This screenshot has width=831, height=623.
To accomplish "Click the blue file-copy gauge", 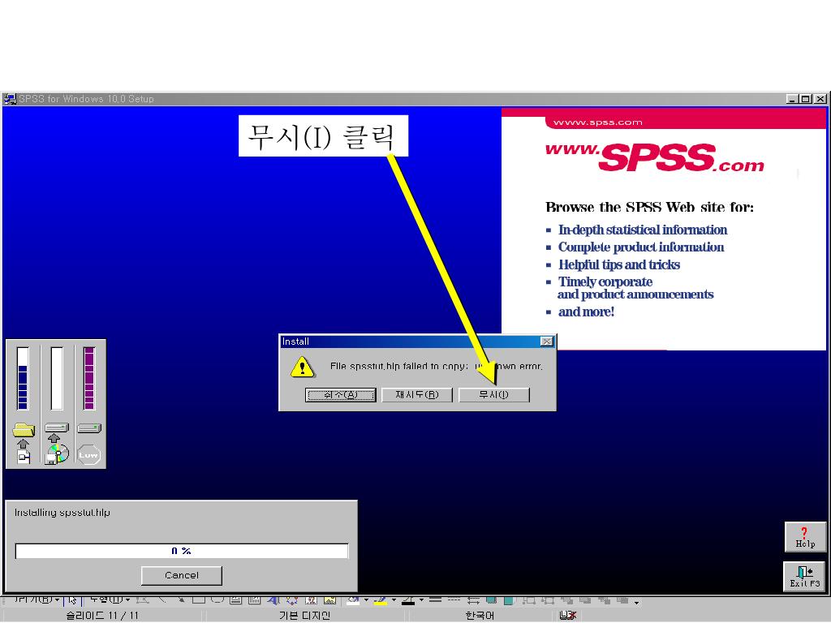I will click(x=23, y=378).
